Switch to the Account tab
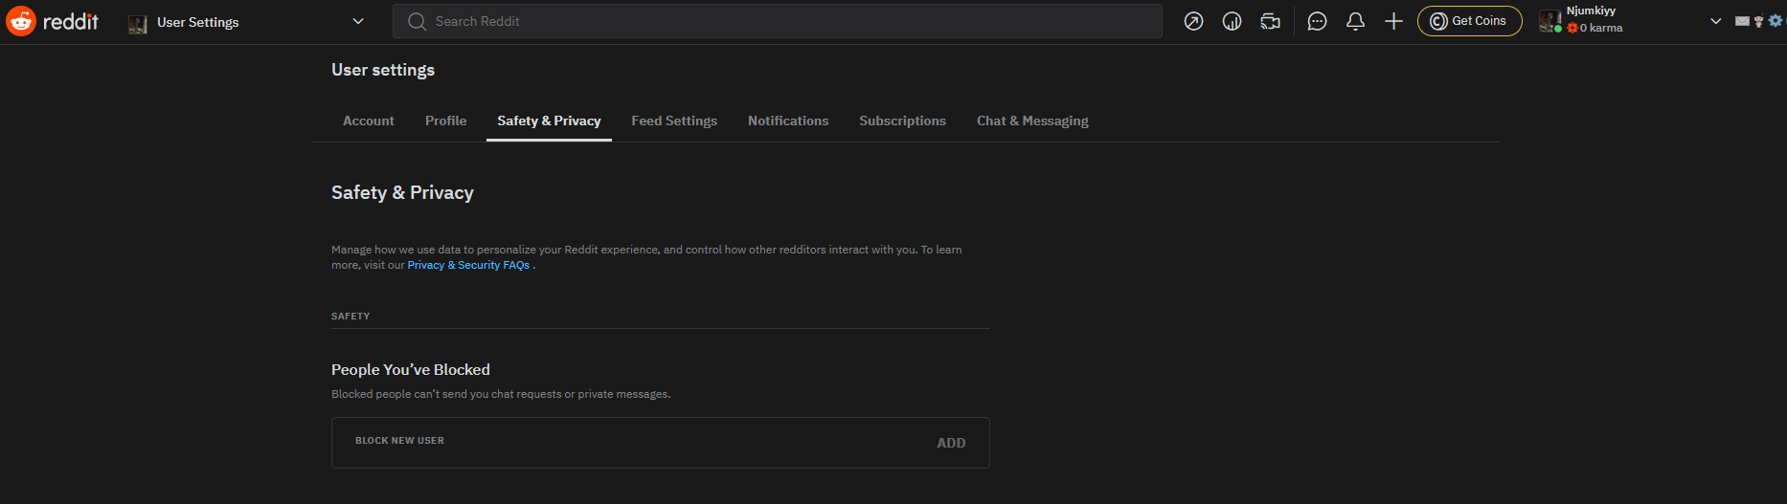This screenshot has height=504, width=1787. coord(368,121)
